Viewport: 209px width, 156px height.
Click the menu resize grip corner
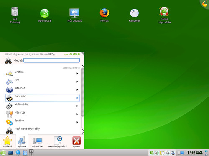(x=83, y=53)
